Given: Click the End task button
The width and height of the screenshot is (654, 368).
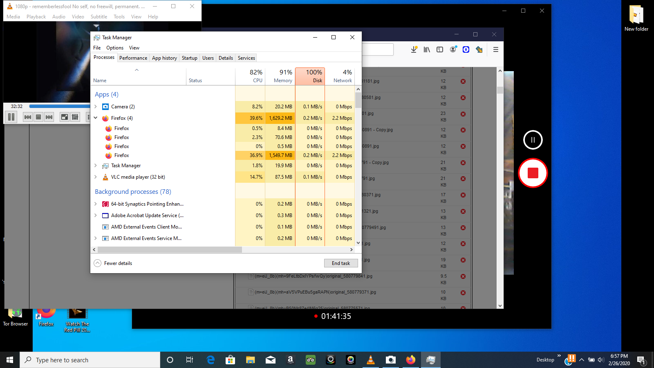Looking at the screenshot, I should (341, 263).
